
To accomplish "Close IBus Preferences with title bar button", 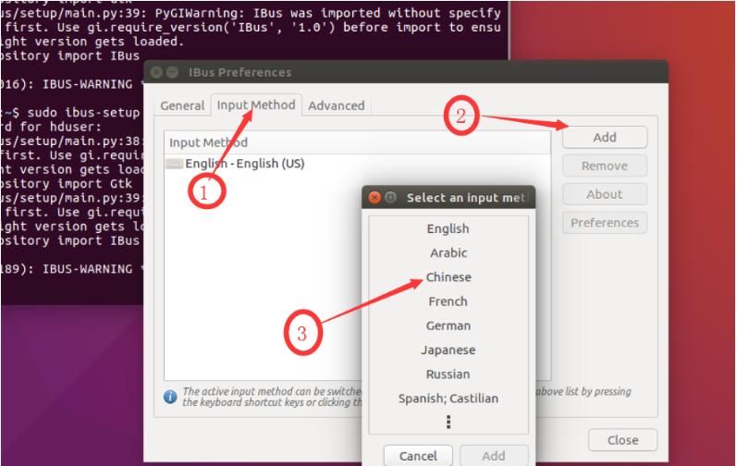I will pyautogui.click(x=156, y=72).
